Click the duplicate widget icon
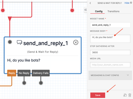Screen dimensions: 133x99 pyautogui.click(x=125, y=95)
